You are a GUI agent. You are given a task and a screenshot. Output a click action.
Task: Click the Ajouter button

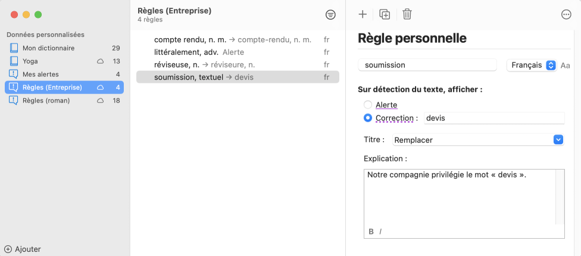tap(23, 249)
